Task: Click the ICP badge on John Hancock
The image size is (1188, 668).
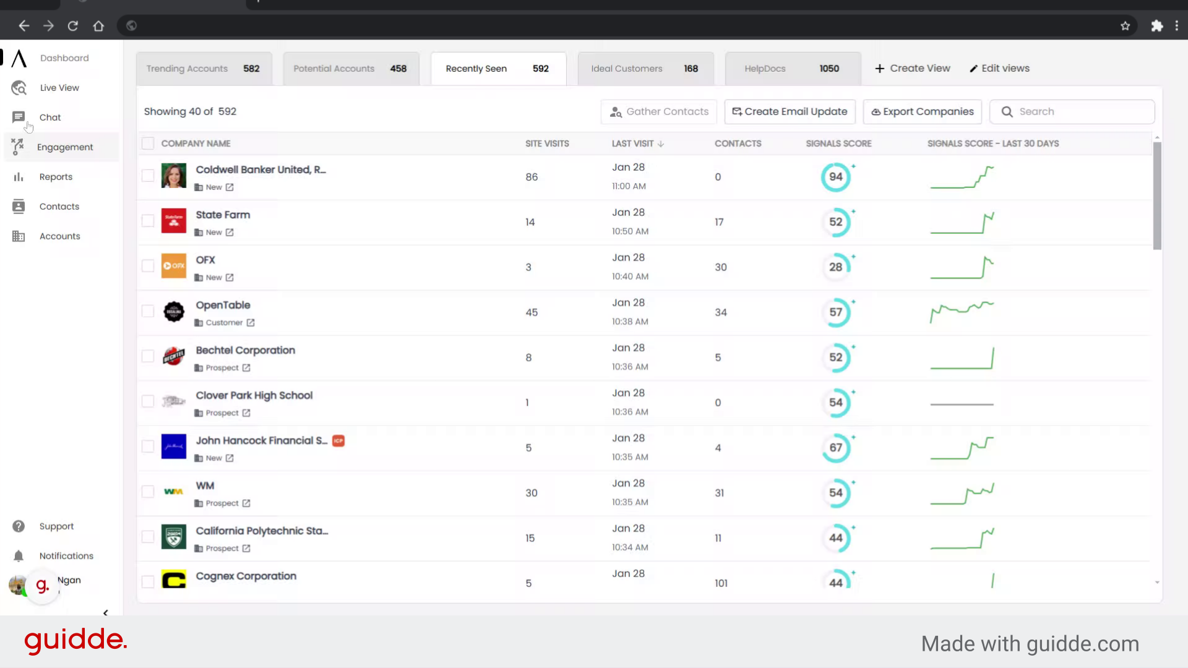Action: pyautogui.click(x=338, y=441)
